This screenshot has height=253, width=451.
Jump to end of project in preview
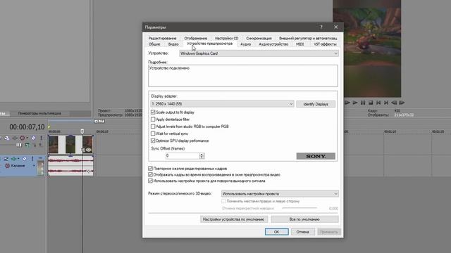386,103
